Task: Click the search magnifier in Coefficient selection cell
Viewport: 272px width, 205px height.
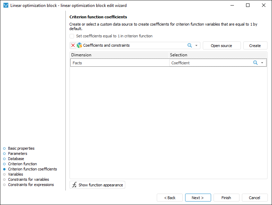Action: [255, 63]
